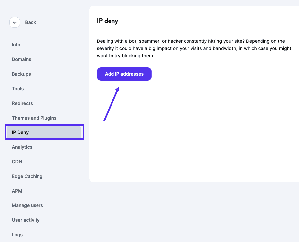Open Themes and Plugins
The height and width of the screenshot is (242, 299).
coord(34,118)
